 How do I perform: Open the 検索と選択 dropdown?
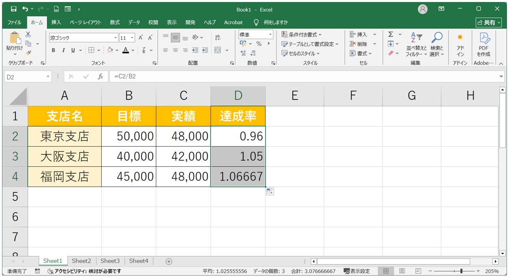437,45
